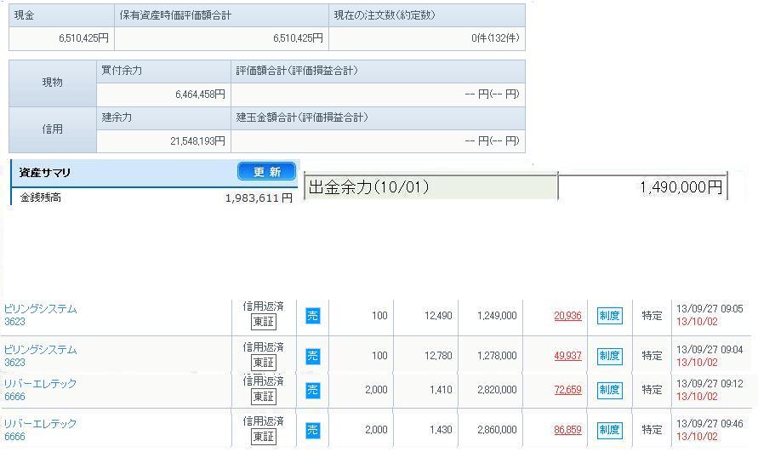Click the 制度 badge in the 86,859 row
The height and width of the screenshot is (458, 758).
coord(610,430)
